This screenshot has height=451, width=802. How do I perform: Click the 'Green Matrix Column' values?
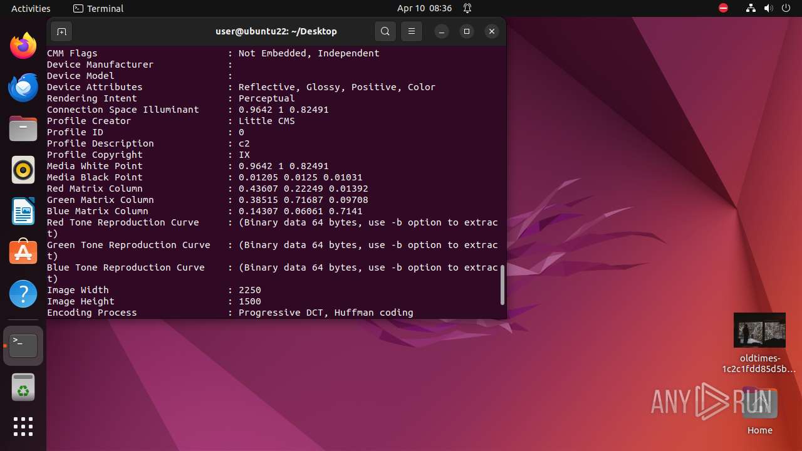pos(303,200)
